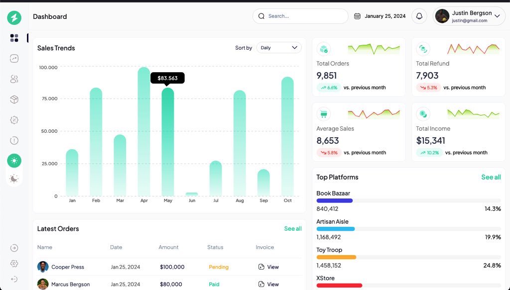
Task: Click the Book Bazaar progress bar
Action: point(408,200)
